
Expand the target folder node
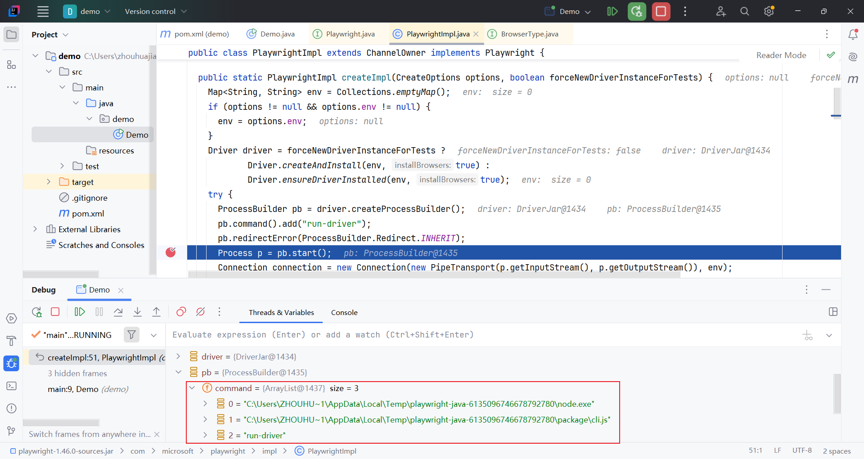pos(49,182)
